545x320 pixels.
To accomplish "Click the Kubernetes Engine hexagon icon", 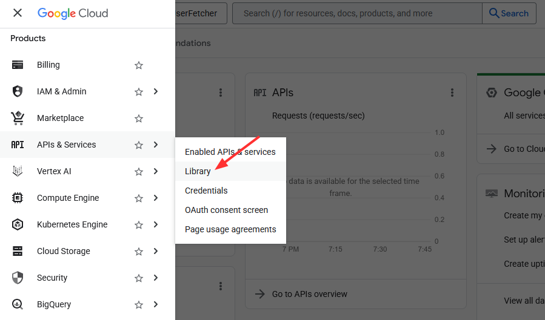I will click(x=18, y=224).
